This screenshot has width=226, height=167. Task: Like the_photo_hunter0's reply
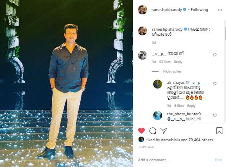(x=215, y=115)
